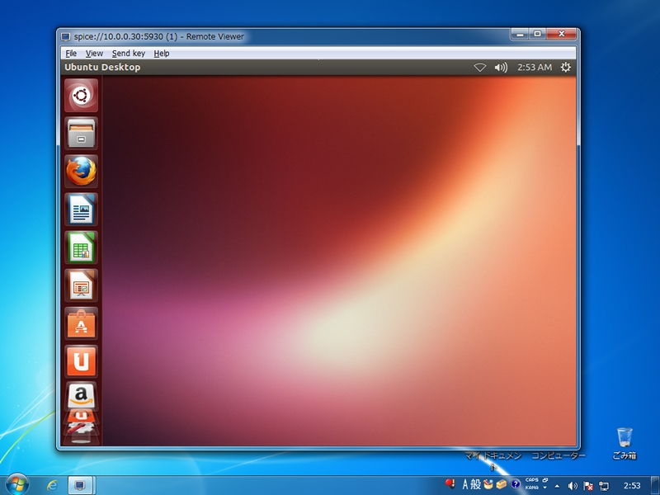This screenshot has height=495, width=660.
Task: Show hidden tray icons arrow
Action: click(x=558, y=486)
